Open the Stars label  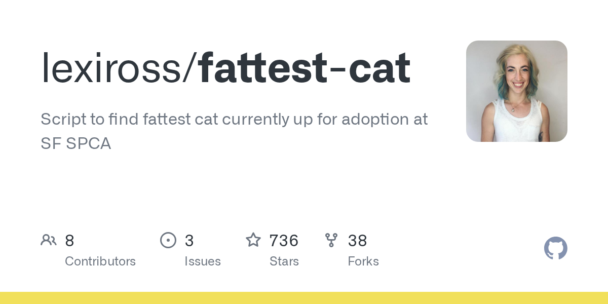tap(284, 261)
